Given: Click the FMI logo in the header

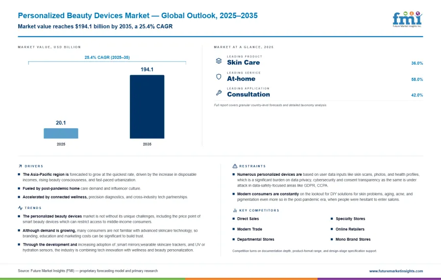Looking at the screenshot, I should point(407,19).
